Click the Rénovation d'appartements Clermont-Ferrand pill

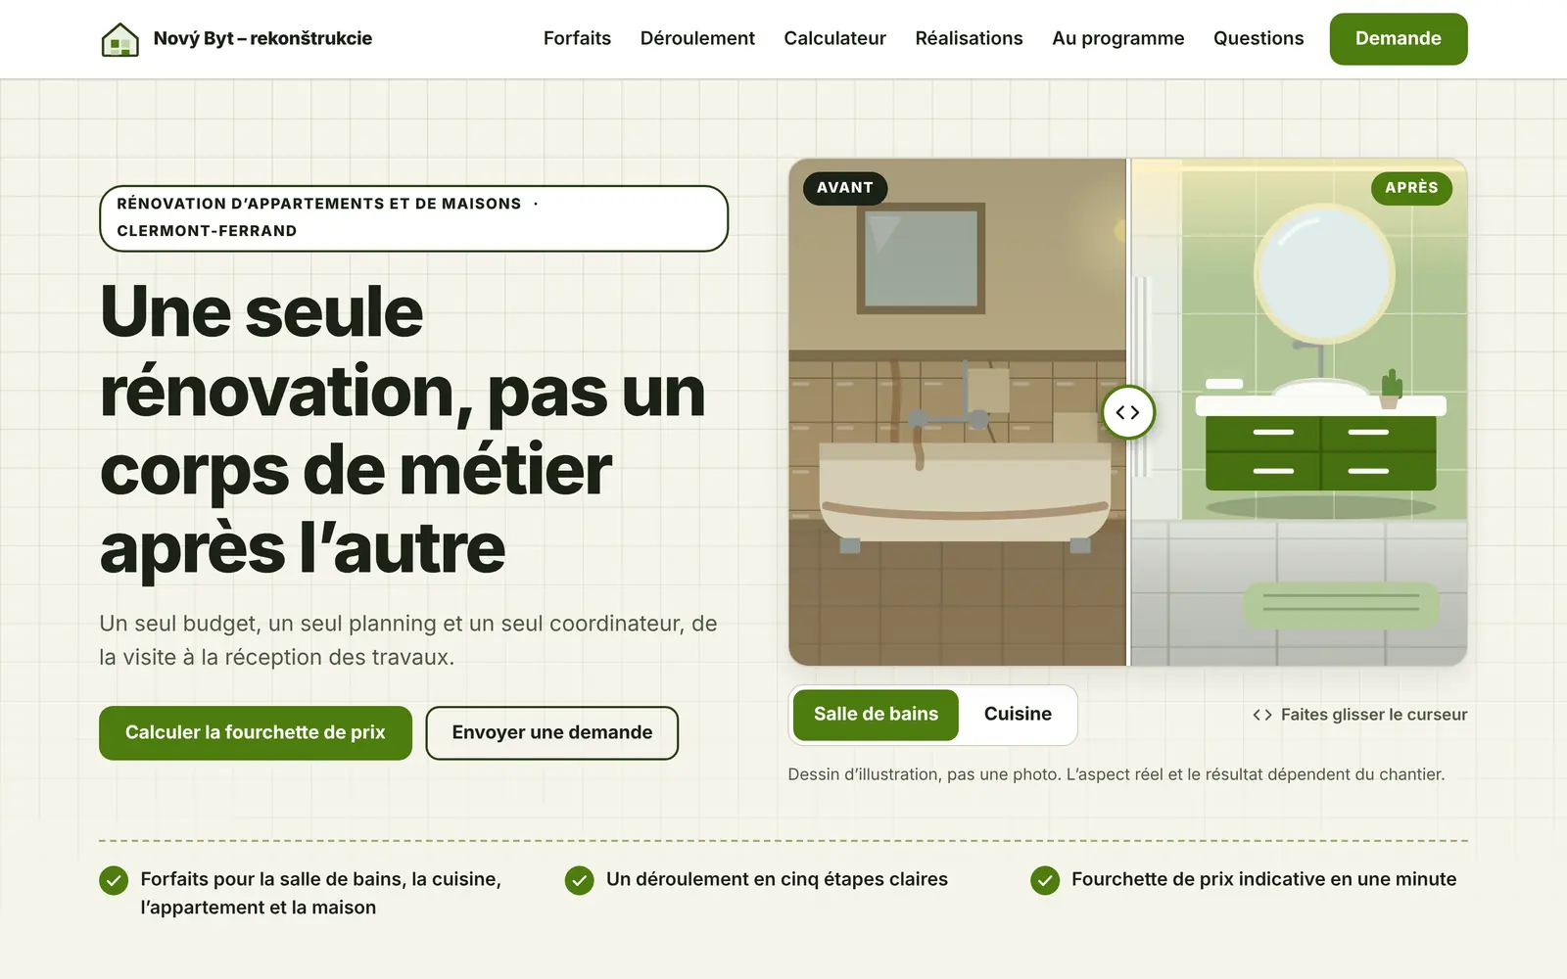tap(414, 218)
